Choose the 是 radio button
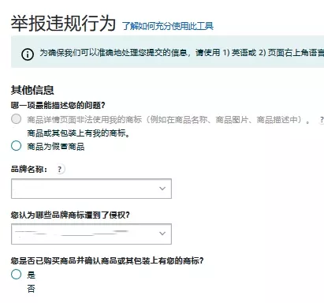 [16, 274]
